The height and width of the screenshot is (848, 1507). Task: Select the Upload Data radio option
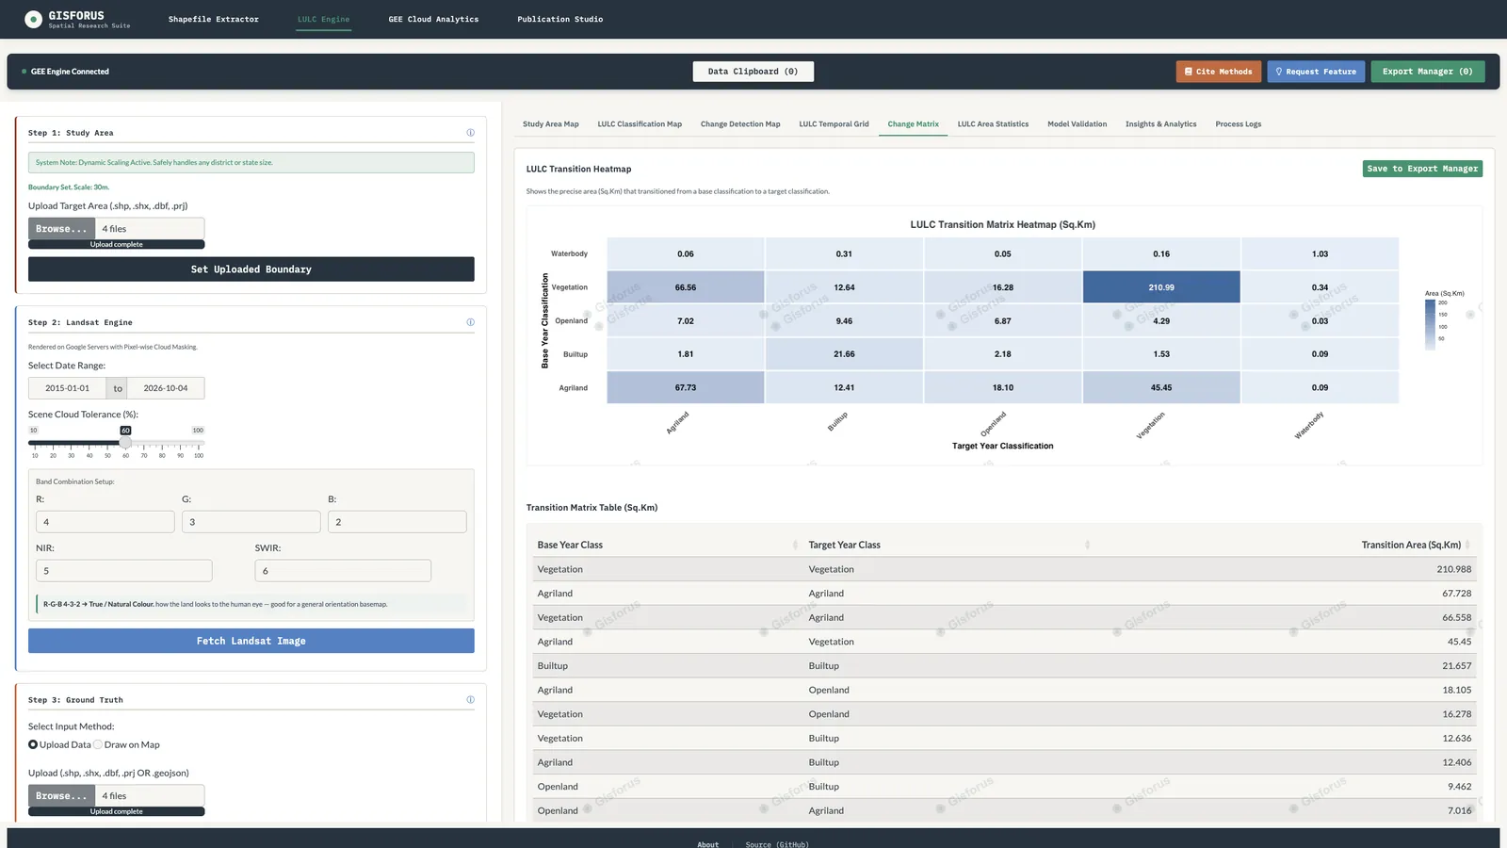coord(33,744)
